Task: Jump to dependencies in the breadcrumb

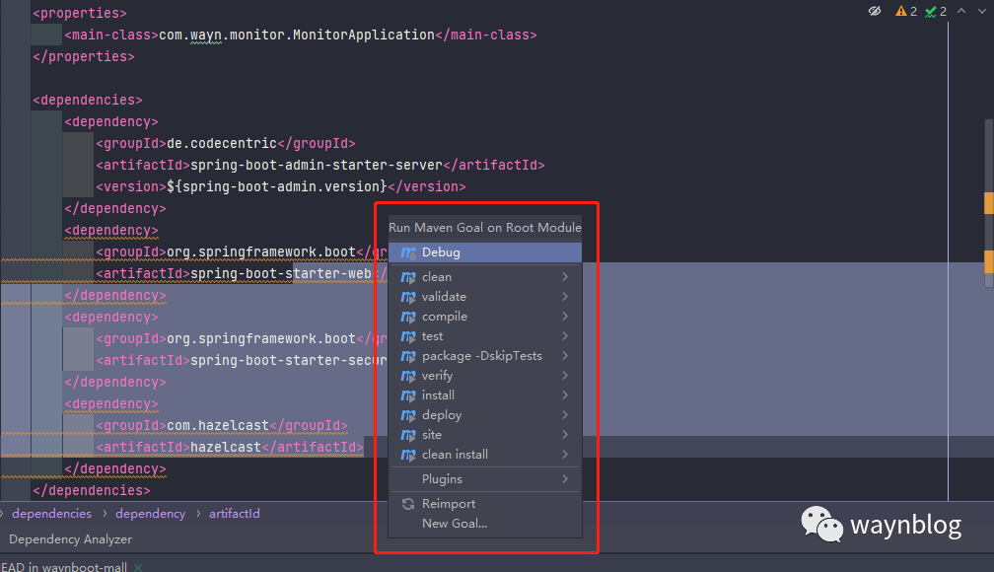Action: click(51, 514)
